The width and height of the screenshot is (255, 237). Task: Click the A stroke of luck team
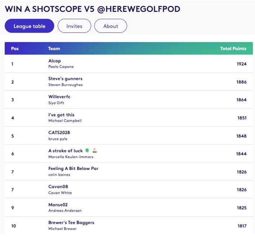66,151
